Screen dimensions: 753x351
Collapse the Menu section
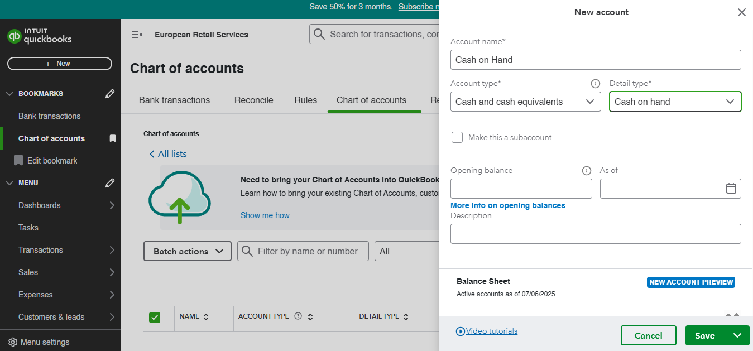pos(9,183)
